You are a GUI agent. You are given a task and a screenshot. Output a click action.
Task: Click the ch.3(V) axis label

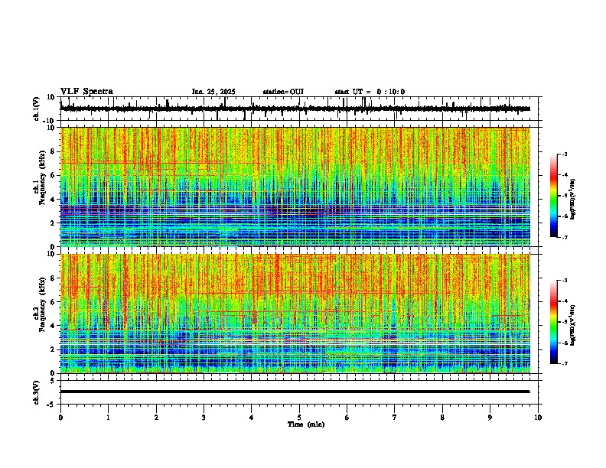click(36, 392)
